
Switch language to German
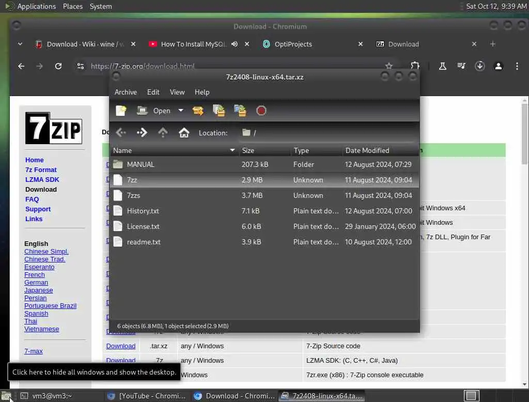click(x=36, y=283)
